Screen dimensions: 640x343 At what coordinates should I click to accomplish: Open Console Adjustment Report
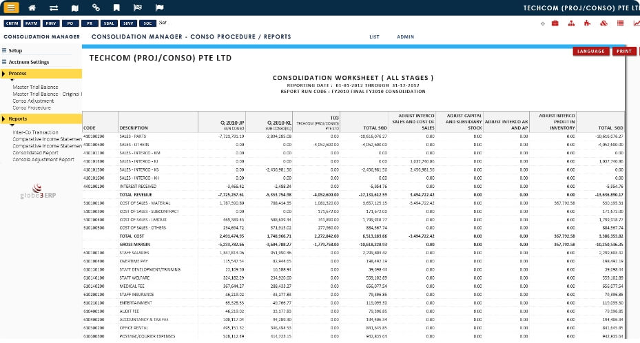(43, 160)
